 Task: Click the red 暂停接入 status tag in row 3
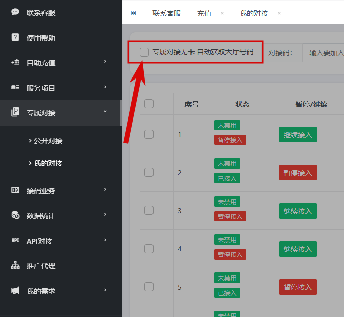coord(230,216)
